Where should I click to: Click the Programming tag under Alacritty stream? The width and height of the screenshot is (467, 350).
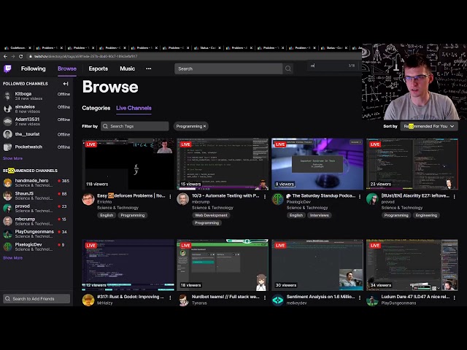click(396, 215)
